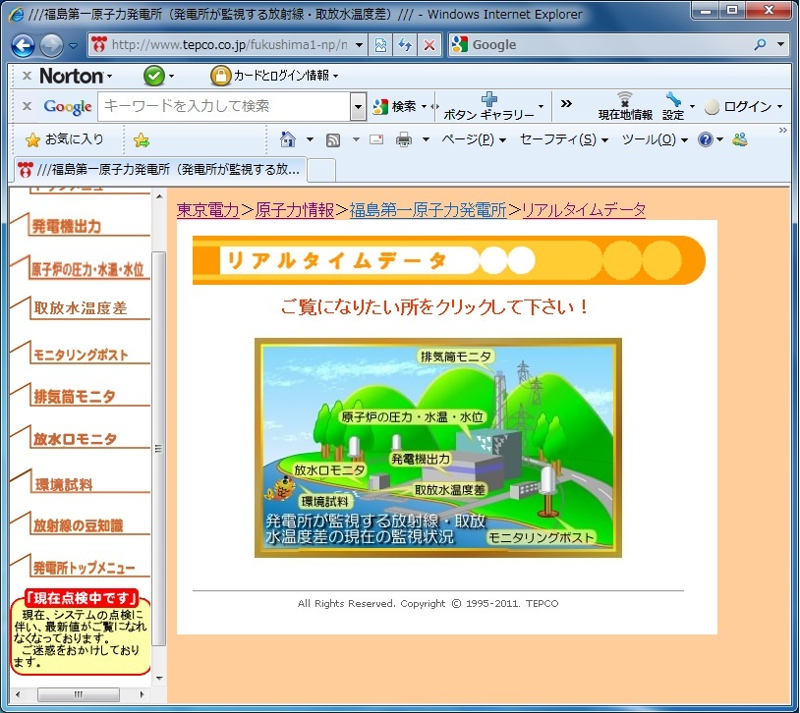Click Norton green check safe icon

[x=154, y=76]
